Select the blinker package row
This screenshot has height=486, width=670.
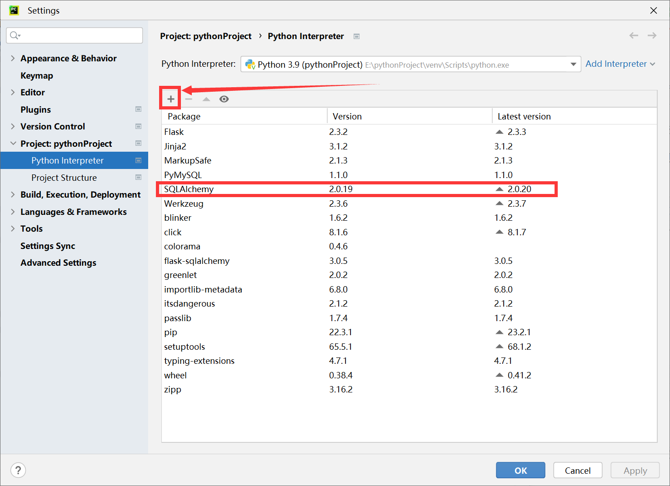click(409, 218)
